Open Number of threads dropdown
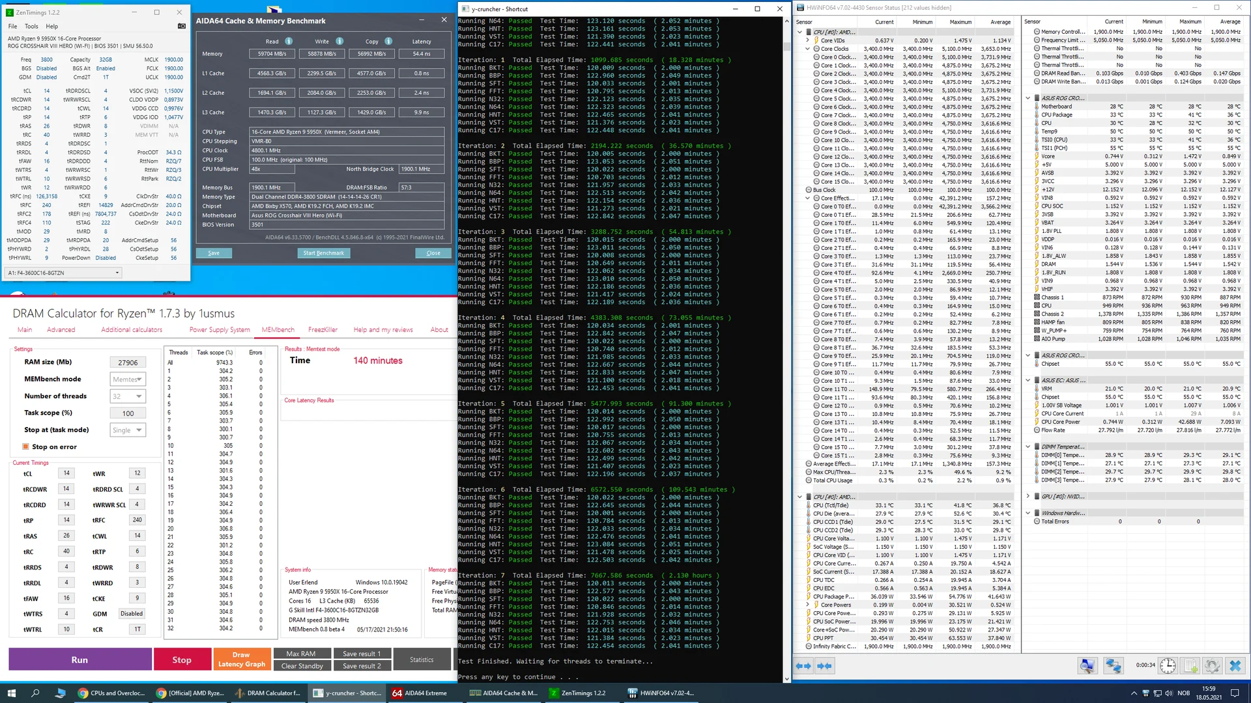1251x703 pixels. point(128,396)
